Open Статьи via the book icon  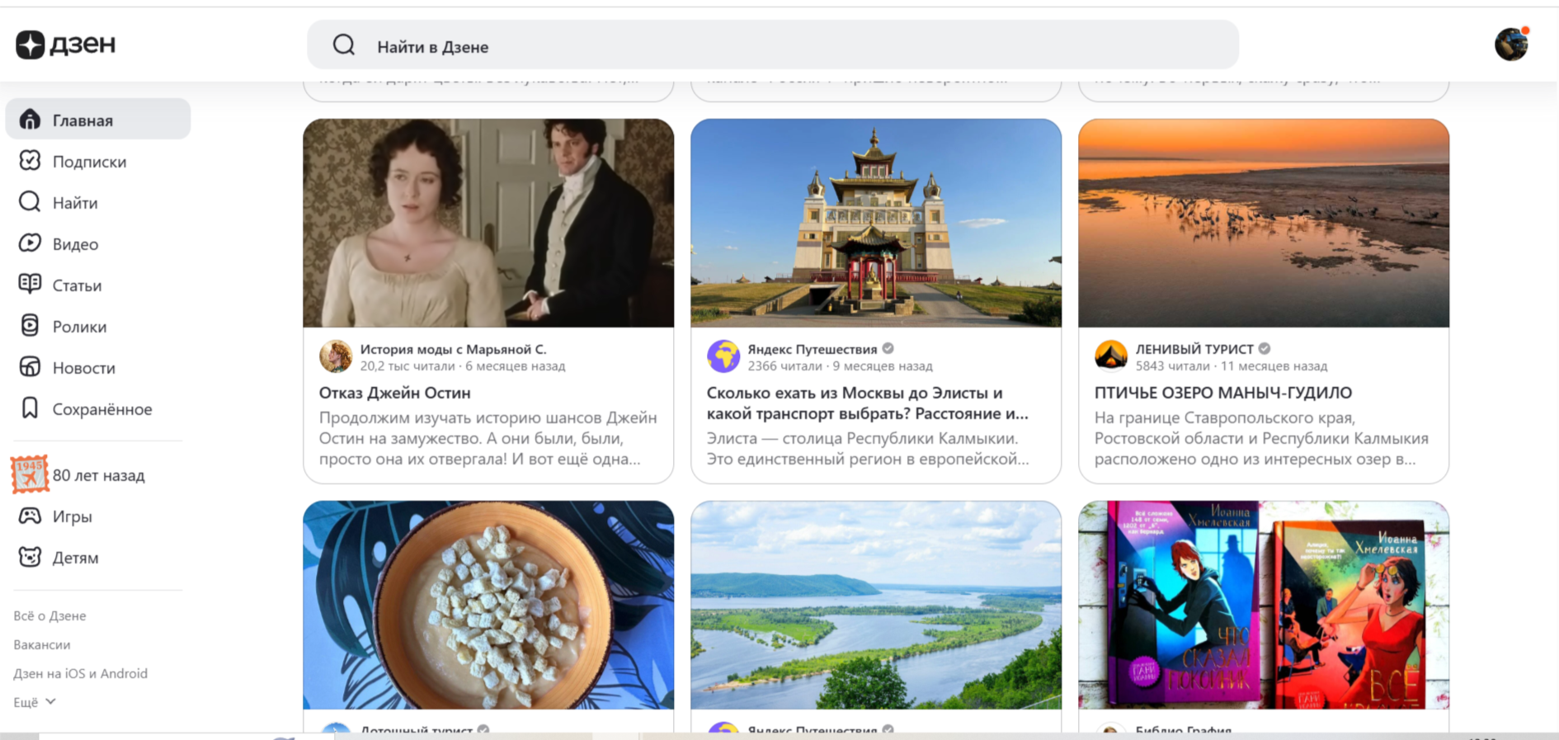[30, 285]
